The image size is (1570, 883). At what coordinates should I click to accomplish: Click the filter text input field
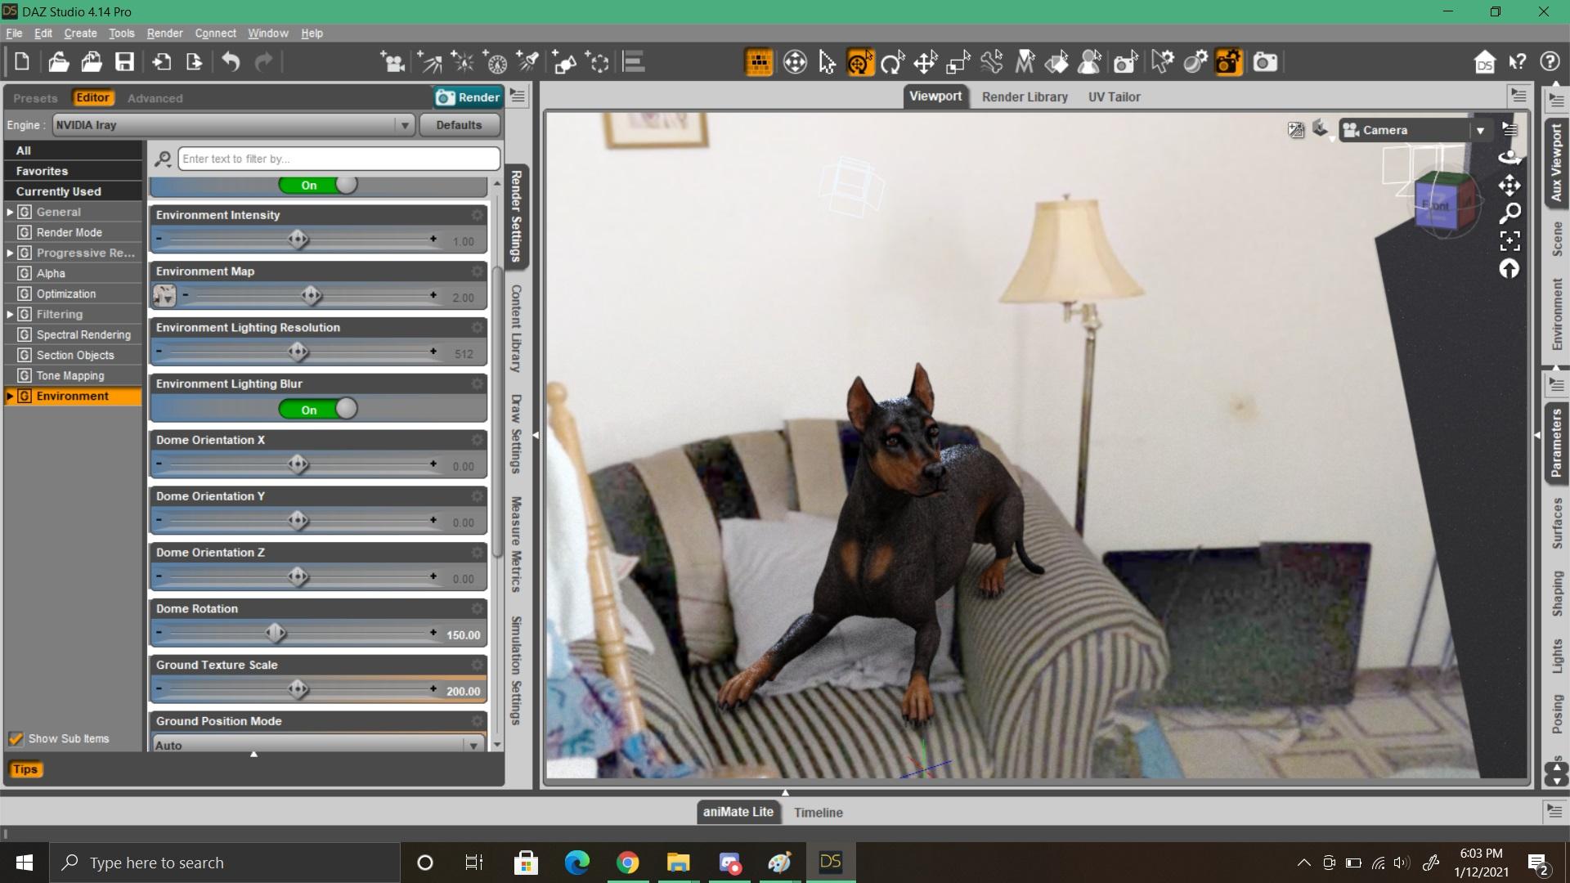[x=339, y=159]
